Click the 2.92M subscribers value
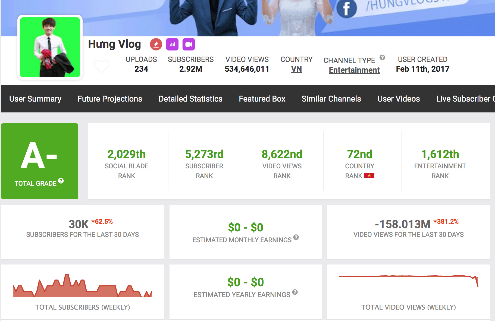The width and height of the screenshot is (495, 321). [x=191, y=69]
